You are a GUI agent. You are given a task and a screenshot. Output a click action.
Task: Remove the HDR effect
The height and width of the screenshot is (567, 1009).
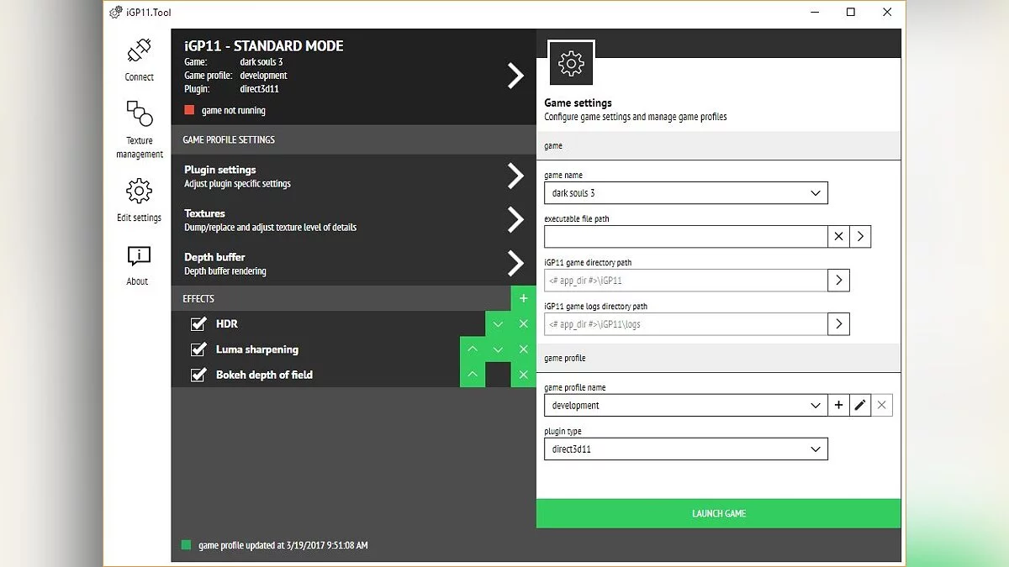click(x=523, y=324)
